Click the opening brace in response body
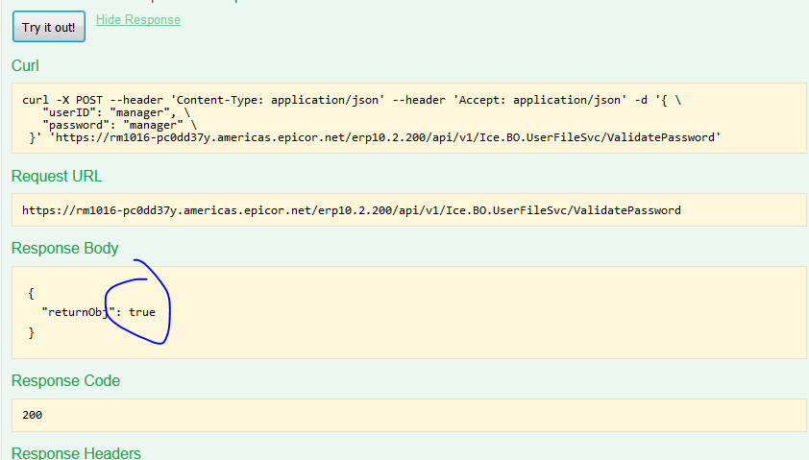The height and width of the screenshot is (460, 809). click(31, 294)
